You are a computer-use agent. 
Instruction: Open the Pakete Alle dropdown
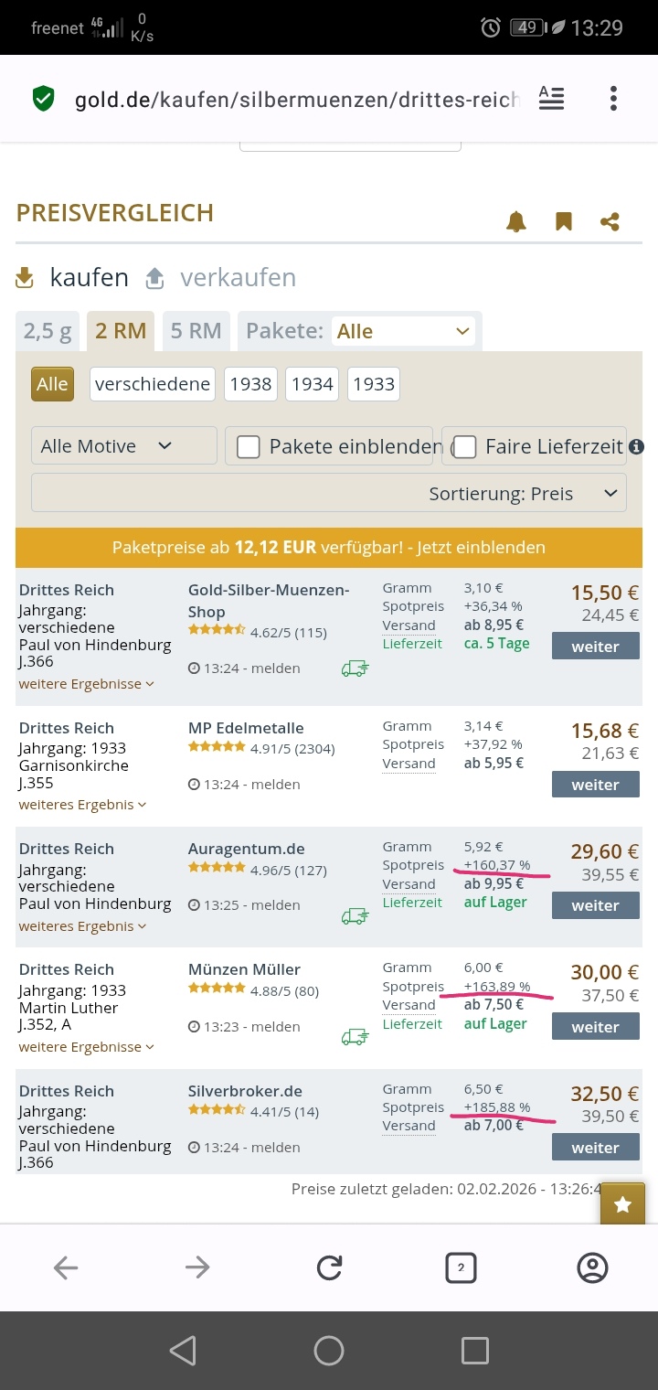pyautogui.click(x=403, y=331)
